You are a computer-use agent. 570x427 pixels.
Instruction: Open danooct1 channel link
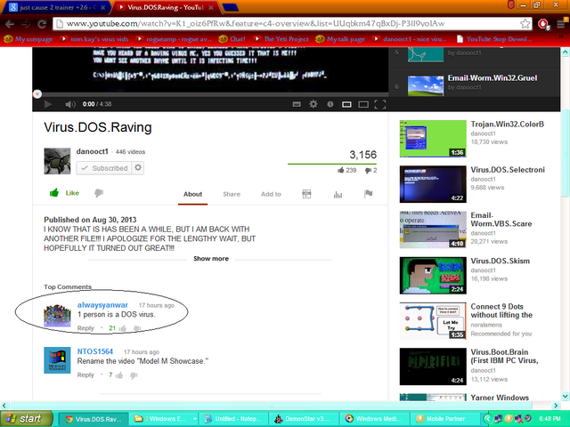93,151
